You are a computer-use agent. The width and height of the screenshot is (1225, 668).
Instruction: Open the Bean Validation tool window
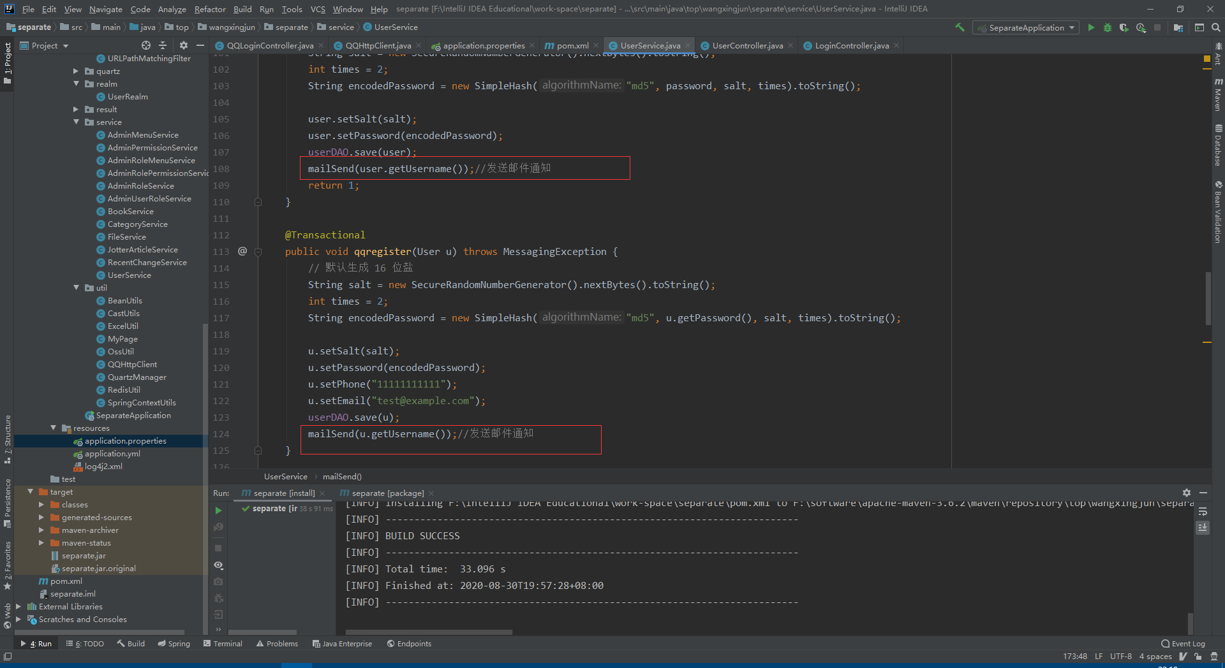[1218, 212]
